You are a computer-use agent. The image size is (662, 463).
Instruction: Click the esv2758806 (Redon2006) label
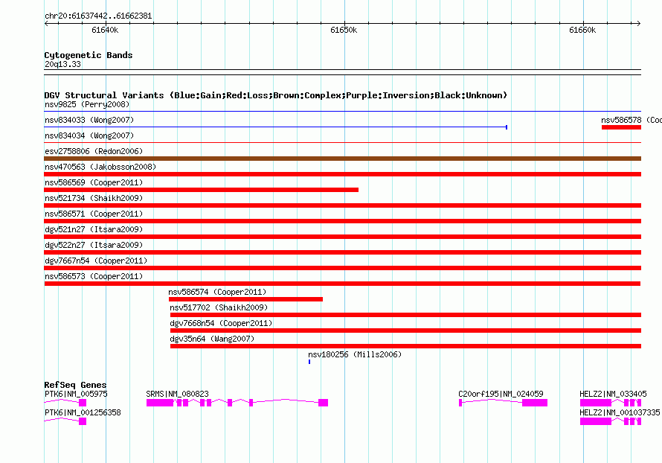94,151
